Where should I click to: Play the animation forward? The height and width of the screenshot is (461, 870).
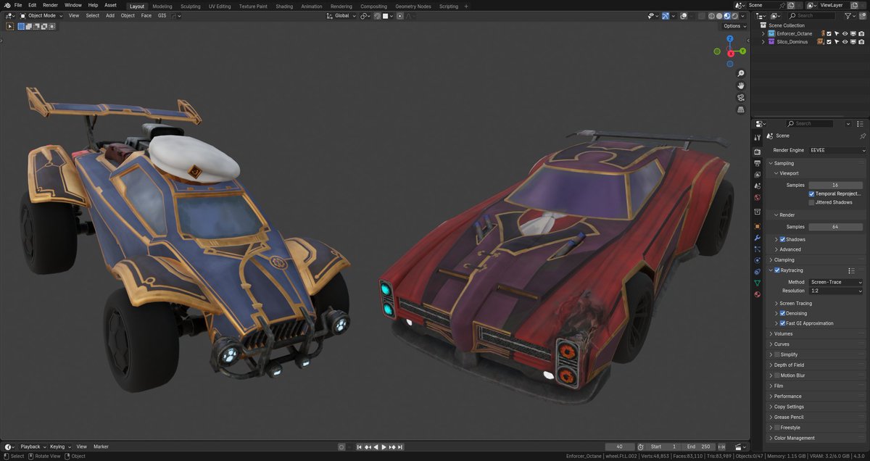(x=384, y=447)
